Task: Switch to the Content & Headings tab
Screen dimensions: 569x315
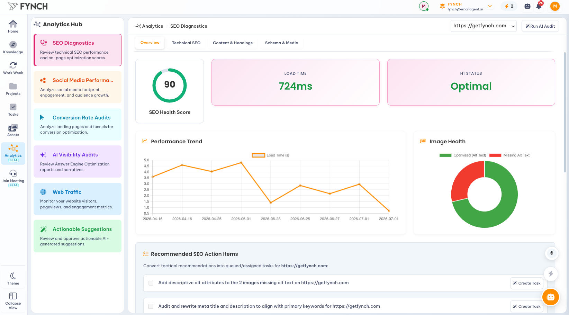Action: click(233, 43)
